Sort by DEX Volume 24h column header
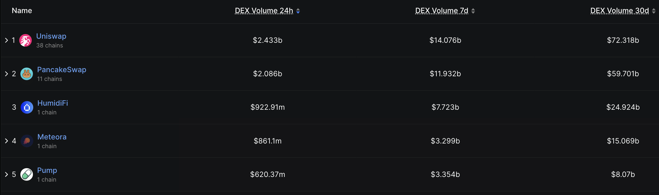 [264, 11]
